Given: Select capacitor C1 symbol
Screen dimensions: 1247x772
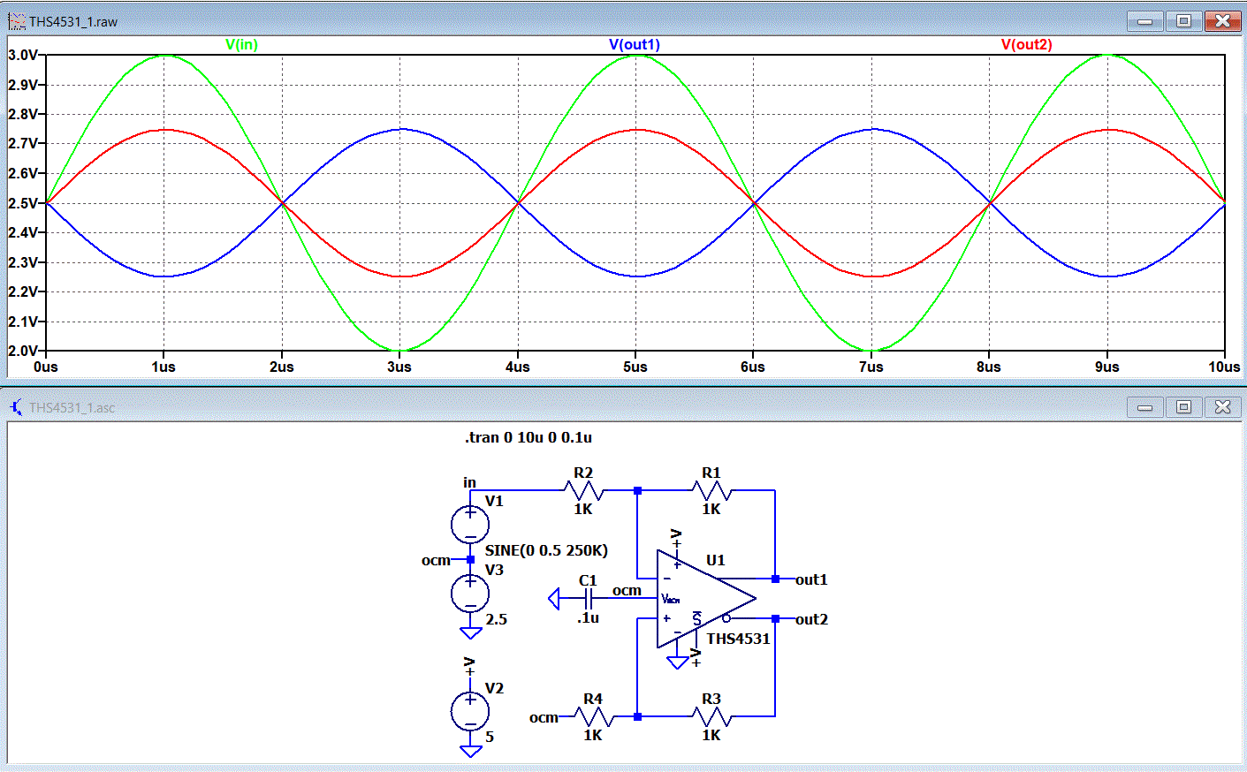Looking at the screenshot, I should (588, 599).
